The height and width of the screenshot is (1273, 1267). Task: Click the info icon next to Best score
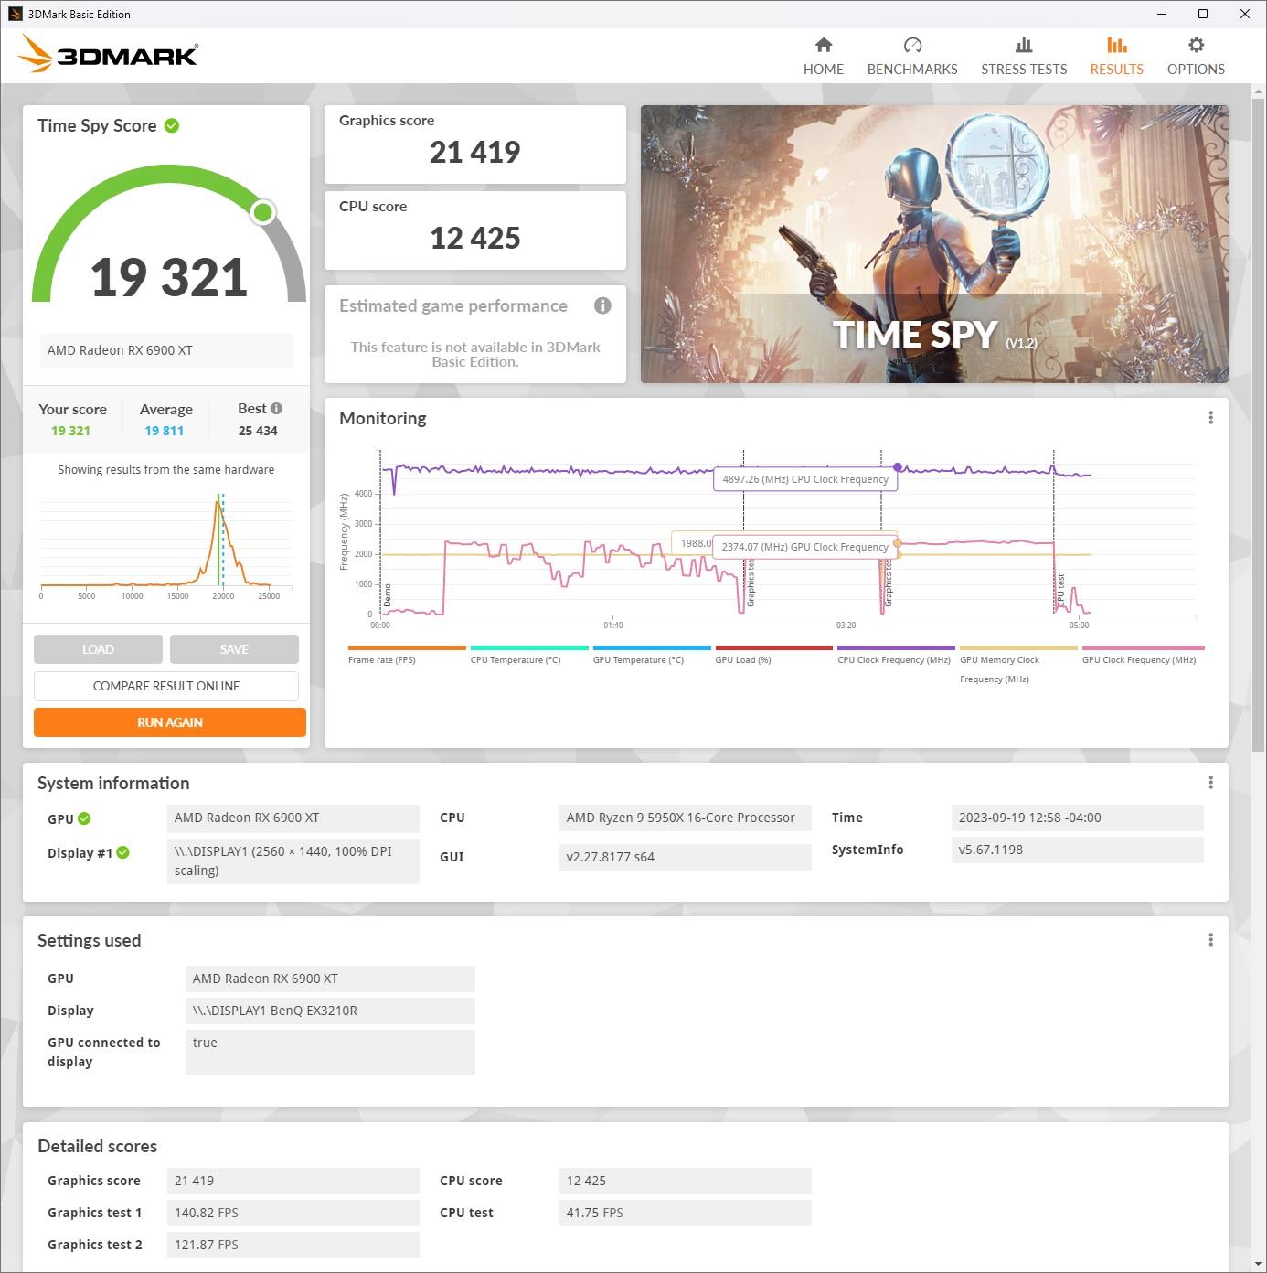tap(275, 408)
